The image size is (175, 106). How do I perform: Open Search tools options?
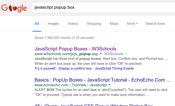point(155,24)
